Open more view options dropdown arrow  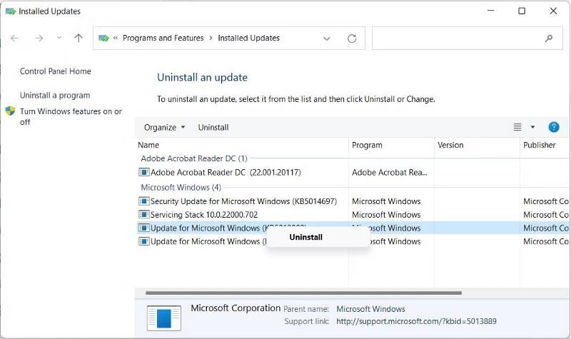(x=532, y=127)
